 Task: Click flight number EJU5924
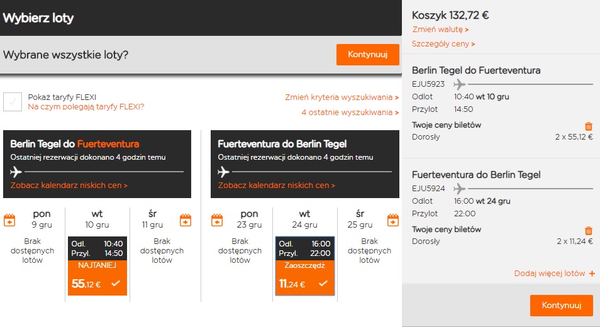tap(428, 189)
